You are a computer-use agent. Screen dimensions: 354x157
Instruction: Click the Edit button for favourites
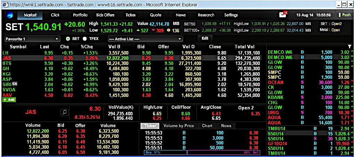coord(205,38)
